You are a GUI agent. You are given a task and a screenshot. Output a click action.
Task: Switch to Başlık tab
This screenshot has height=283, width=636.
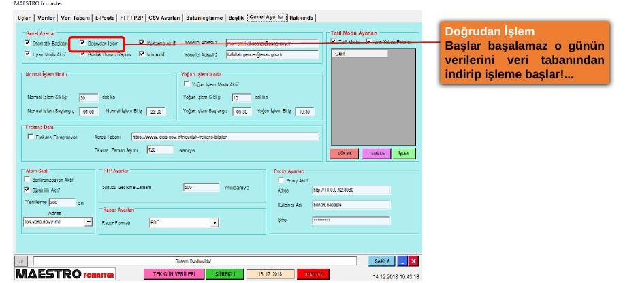236,18
